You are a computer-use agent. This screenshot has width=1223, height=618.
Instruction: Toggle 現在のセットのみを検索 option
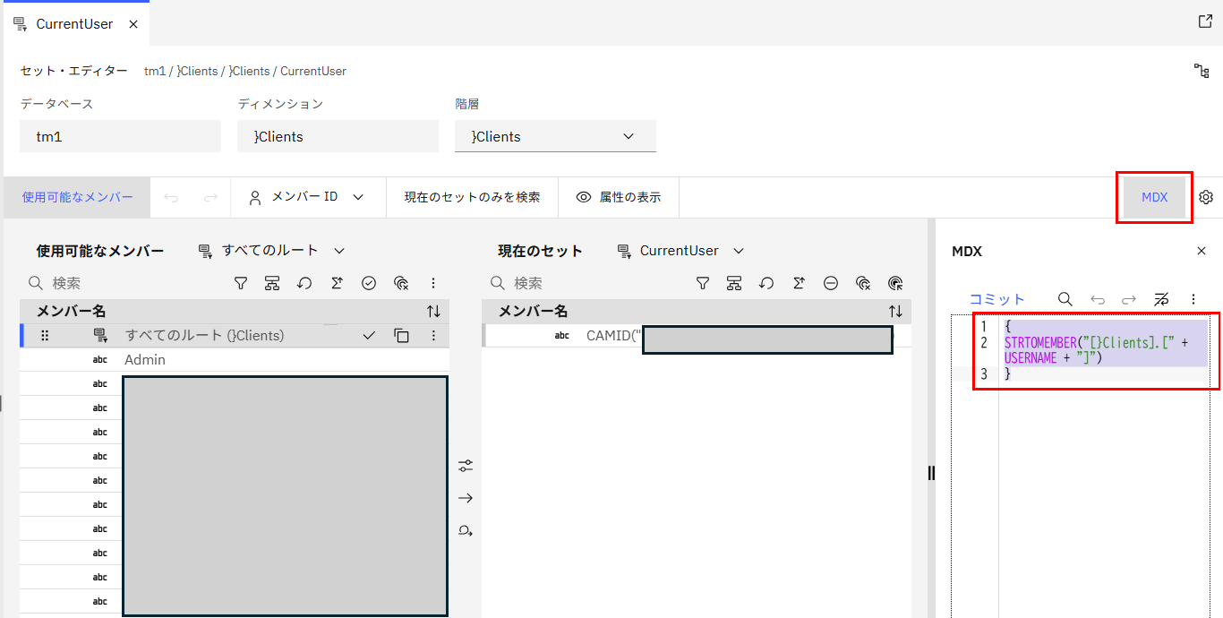tap(472, 197)
